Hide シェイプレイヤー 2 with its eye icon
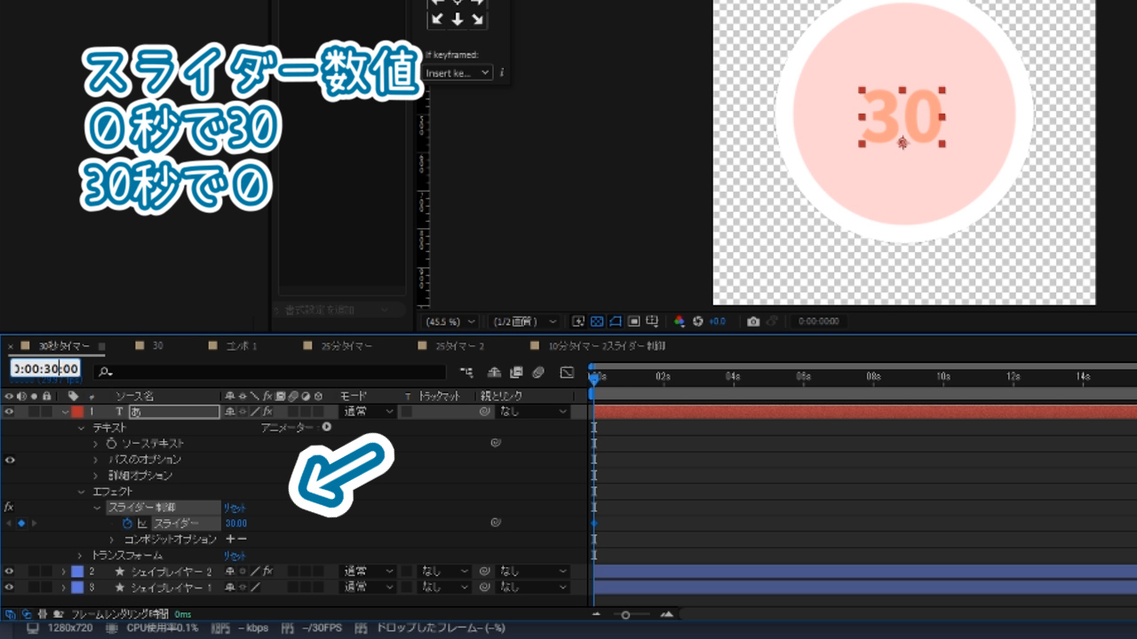Viewport: 1137px width, 639px height. (x=10, y=572)
